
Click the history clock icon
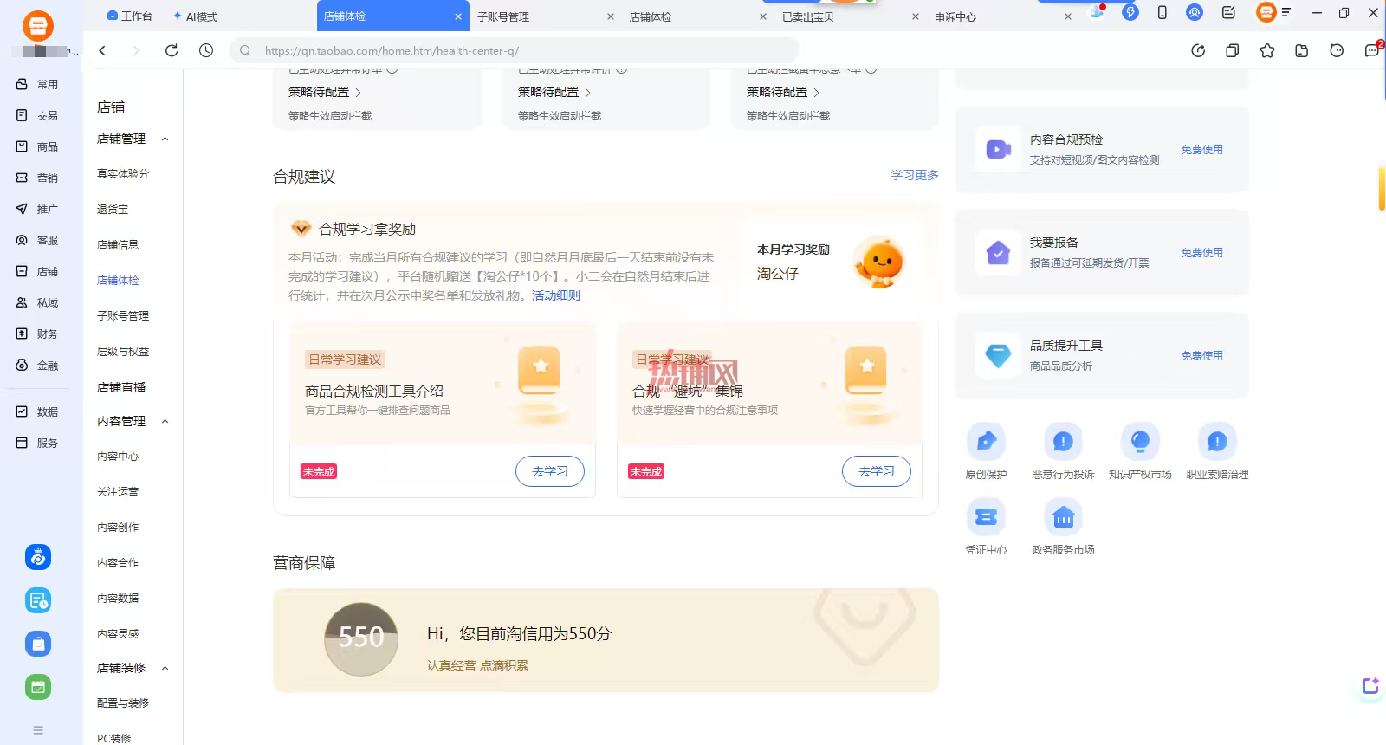point(206,50)
